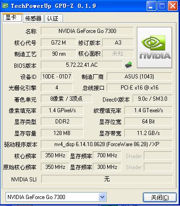Click the BIOS save chip icon
The image size is (180, 206).
(129, 64)
